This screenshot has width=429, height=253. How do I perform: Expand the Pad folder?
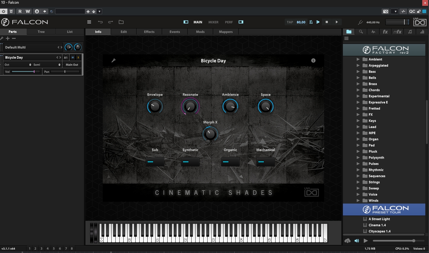[x=358, y=145]
